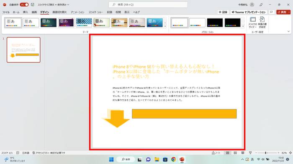Screen dimensions: 293x164
Task: Switch to the 挿入 tab
Action: (x=26, y=12)
